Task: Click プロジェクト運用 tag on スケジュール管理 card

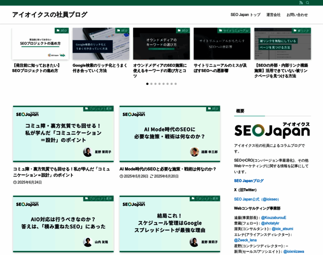Action: (205, 198)
